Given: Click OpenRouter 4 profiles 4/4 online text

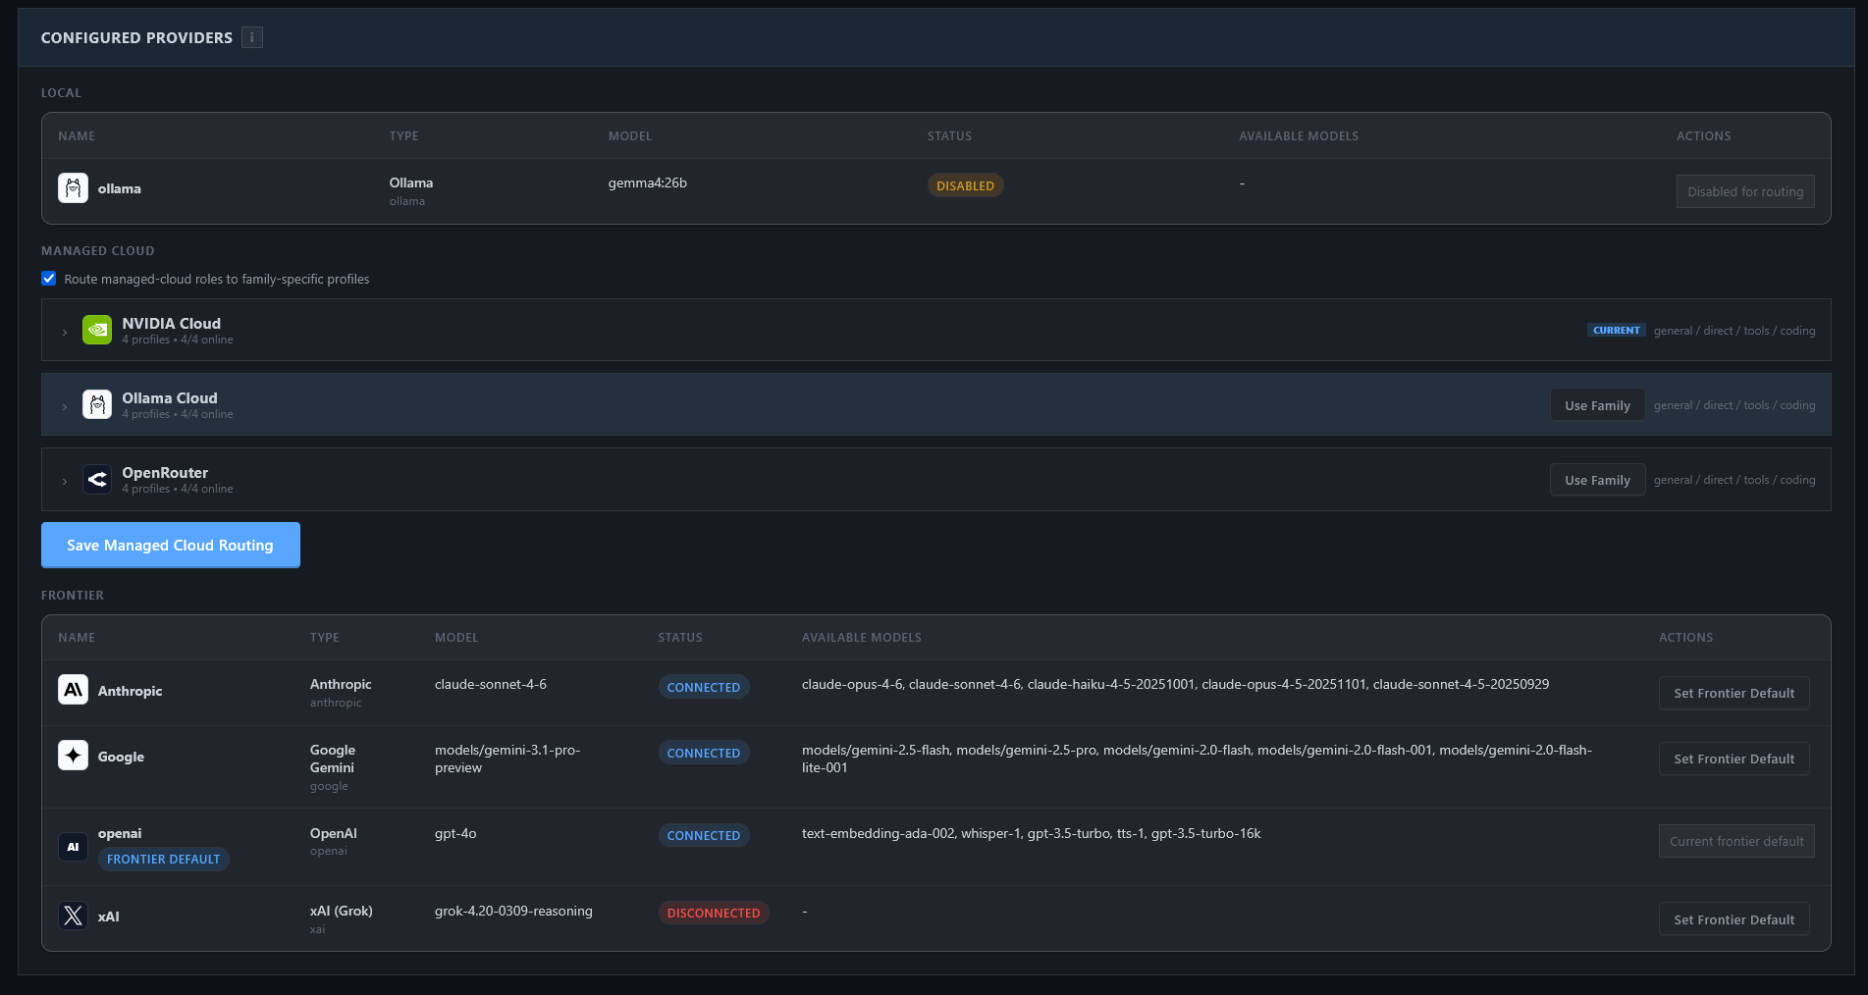Looking at the screenshot, I should point(178,489).
